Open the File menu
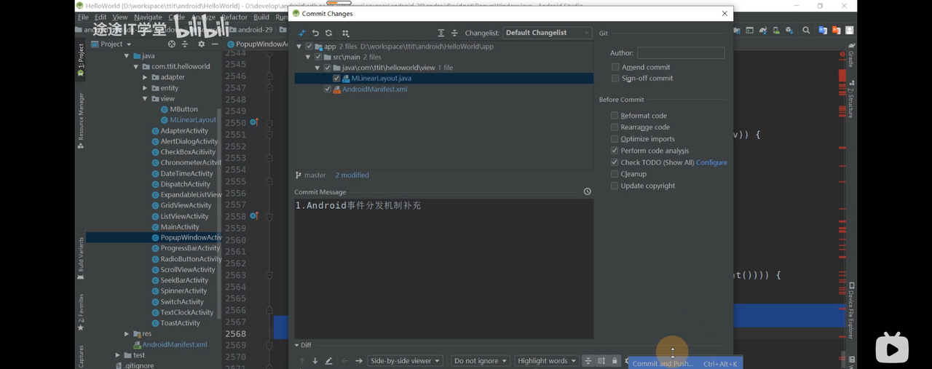The height and width of the screenshot is (369, 932). click(x=83, y=17)
